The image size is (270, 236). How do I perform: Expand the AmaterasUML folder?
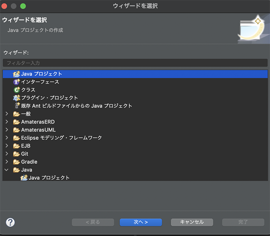[x=7, y=130]
